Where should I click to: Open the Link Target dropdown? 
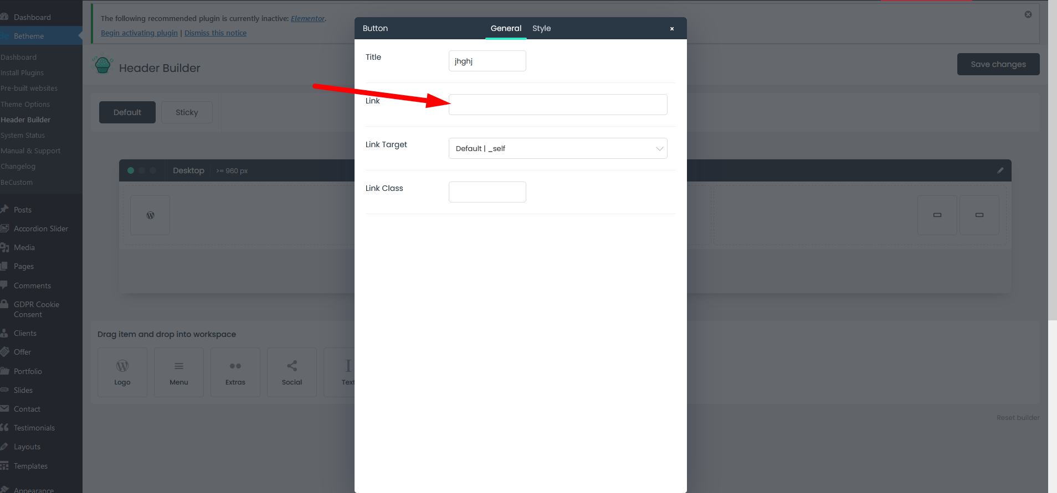pyautogui.click(x=558, y=148)
